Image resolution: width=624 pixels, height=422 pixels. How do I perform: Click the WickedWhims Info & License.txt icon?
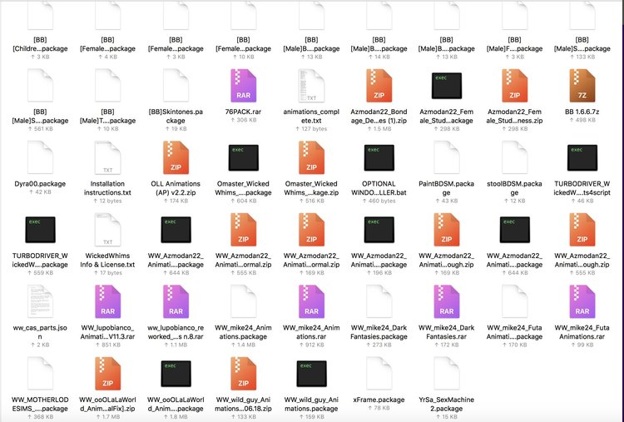click(108, 230)
